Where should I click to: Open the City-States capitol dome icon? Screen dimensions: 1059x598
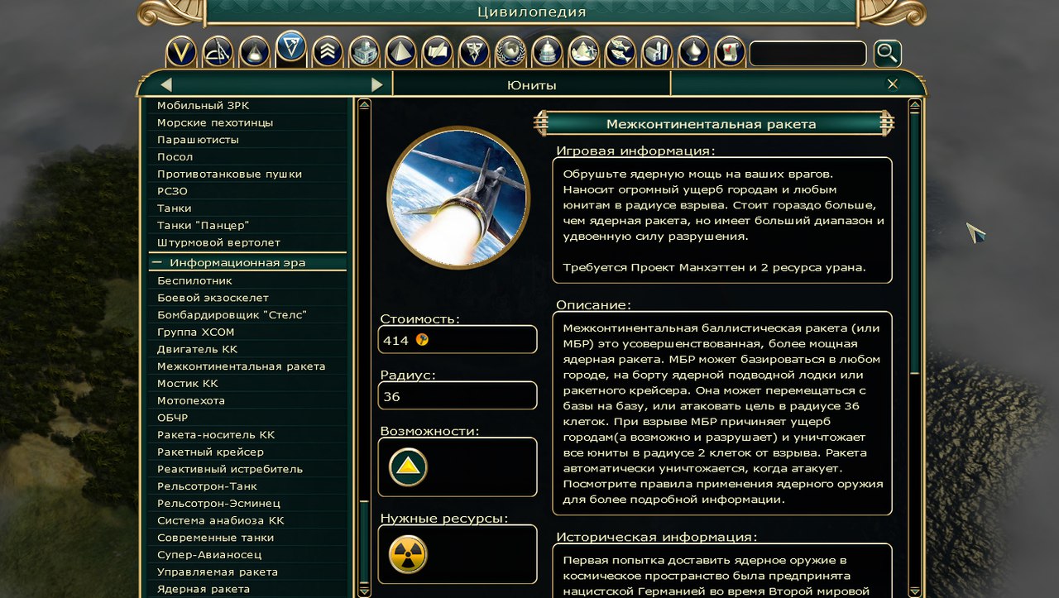547,53
